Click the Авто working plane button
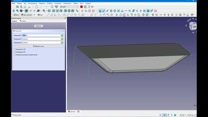 [x=17, y=15]
